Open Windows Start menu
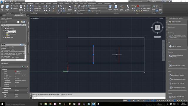The height and width of the screenshot is (106, 188). click(x=2, y=104)
